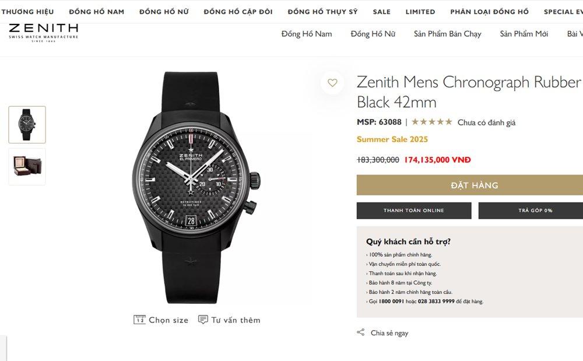Go to ĐỒNG HỒ THỤY SỸ menu item
This screenshot has width=583, height=361.
pos(322,12)
